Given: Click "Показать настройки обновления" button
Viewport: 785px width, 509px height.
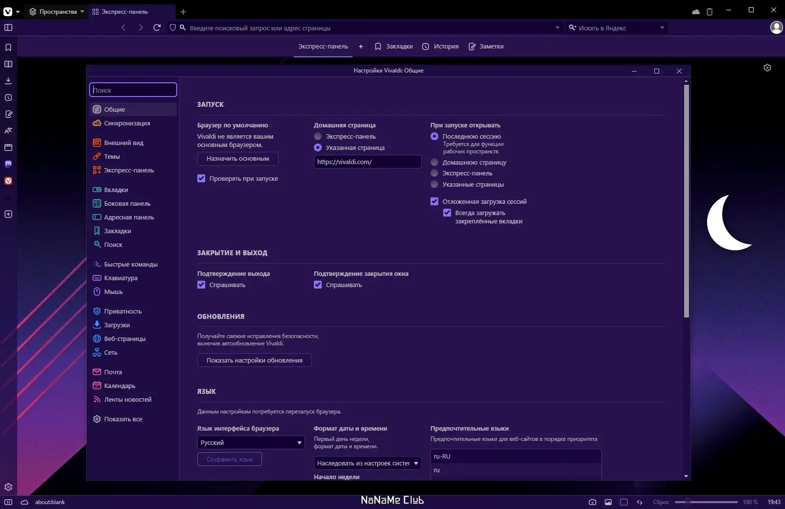Looking at the screenshot, I should (254, 360).
